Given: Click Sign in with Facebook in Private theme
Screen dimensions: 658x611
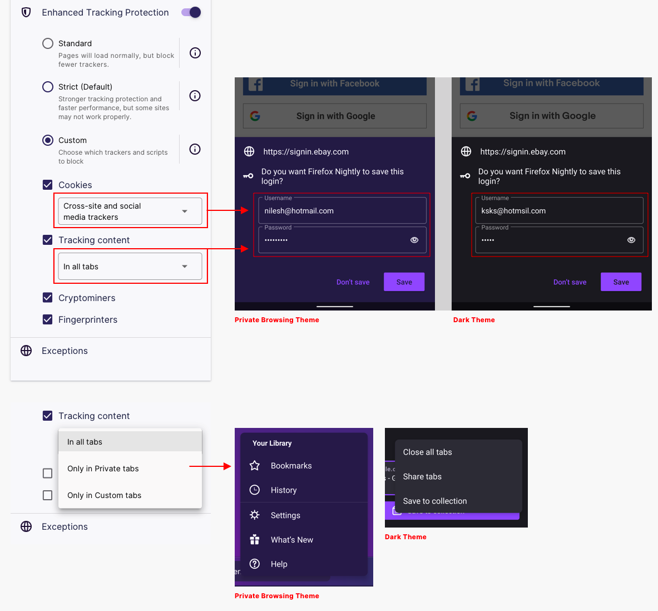Looking at the screenshot, I should tap(335, 86).
